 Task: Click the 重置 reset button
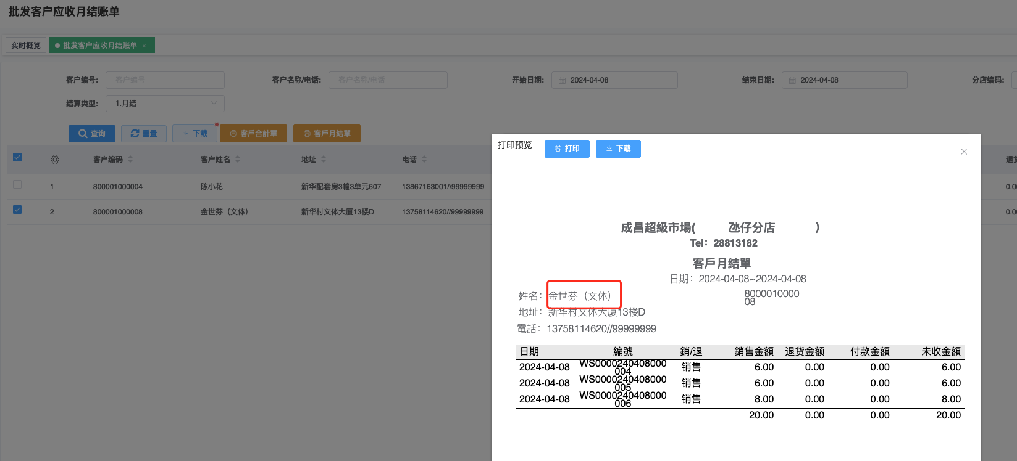pos(144,134)
